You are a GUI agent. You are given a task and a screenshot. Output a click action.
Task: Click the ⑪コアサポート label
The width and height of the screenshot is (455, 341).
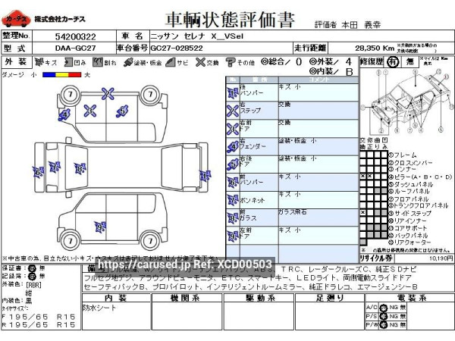click(407, 228)
